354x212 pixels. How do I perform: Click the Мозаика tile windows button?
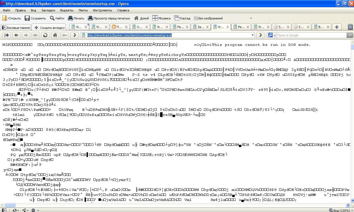click(x=161, y=18)
